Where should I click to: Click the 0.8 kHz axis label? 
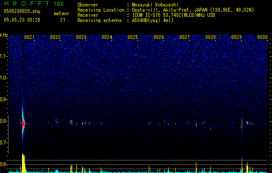point(4,121)
